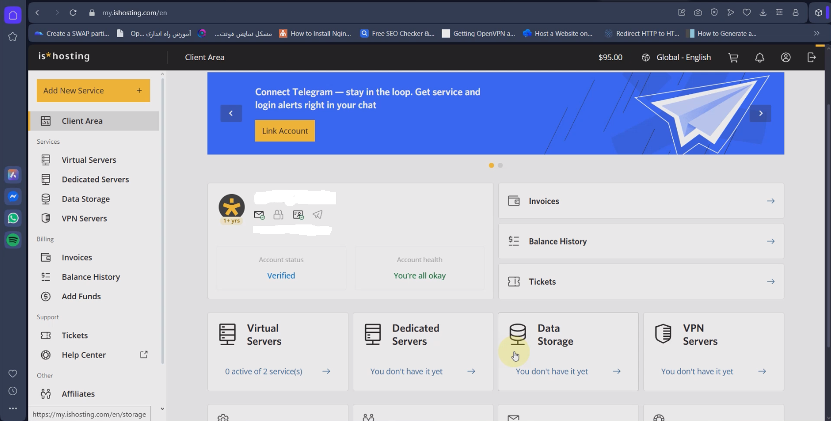
Task: Open the user profile icon
Action: tap(785, 58)
